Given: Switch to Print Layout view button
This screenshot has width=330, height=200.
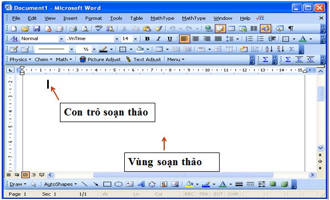Looking at the screenshot, I should [x=26, y=175].
